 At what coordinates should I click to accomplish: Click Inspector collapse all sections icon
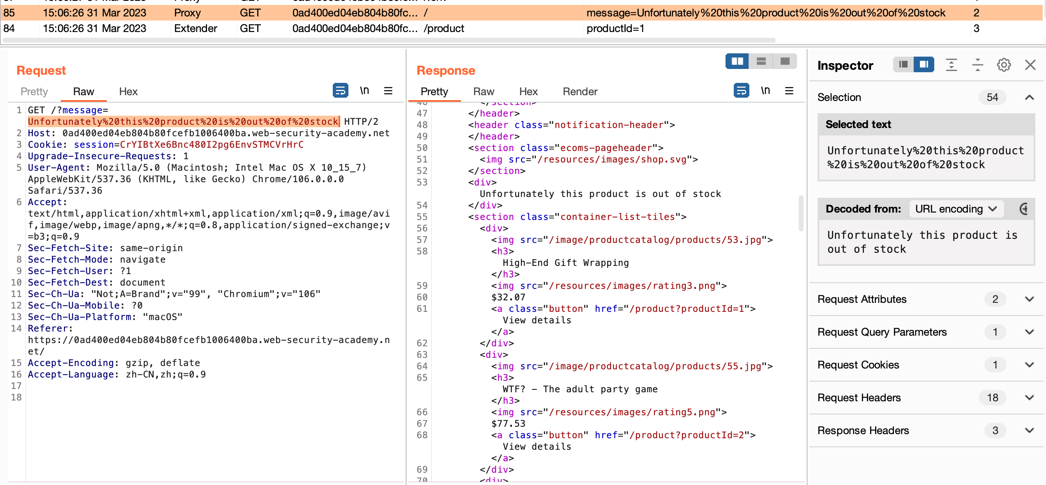[978, 65]
